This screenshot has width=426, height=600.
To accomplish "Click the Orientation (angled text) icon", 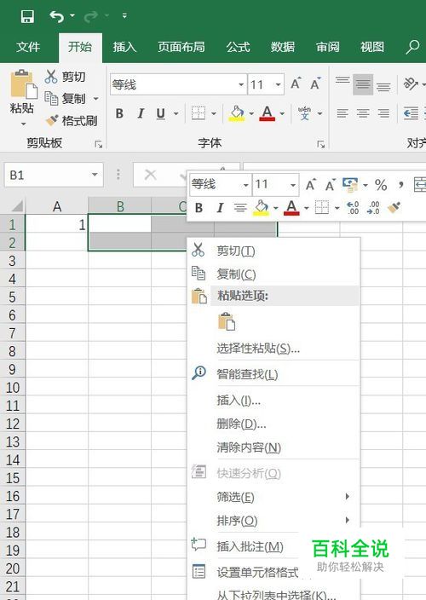I will coord(411,84).
